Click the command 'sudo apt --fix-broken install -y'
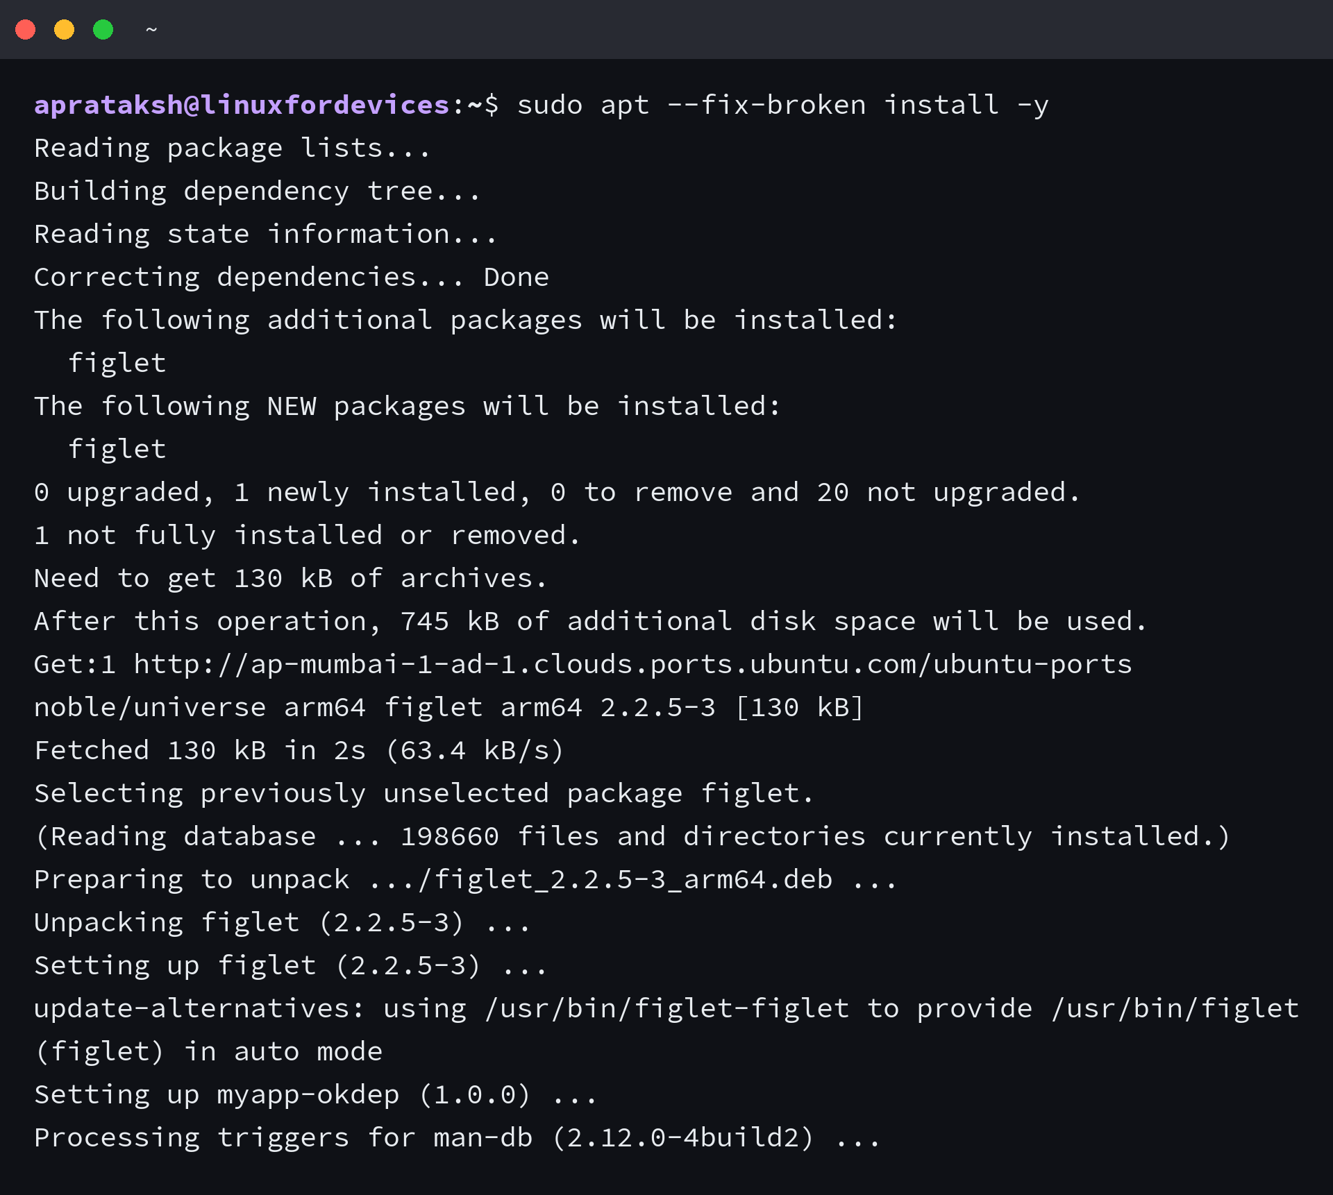The image size is (1333, 1195). pyautogui.click(x=782, y=105)
